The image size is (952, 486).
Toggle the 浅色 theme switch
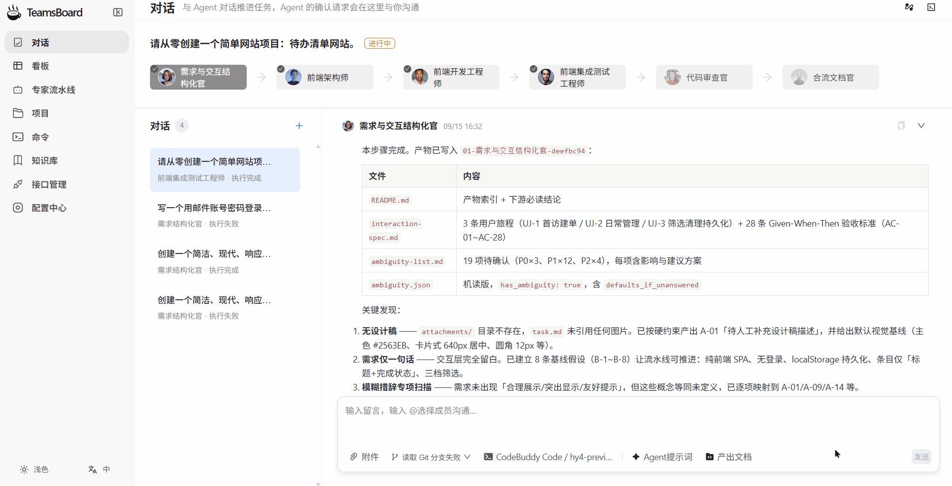(34, 469)
